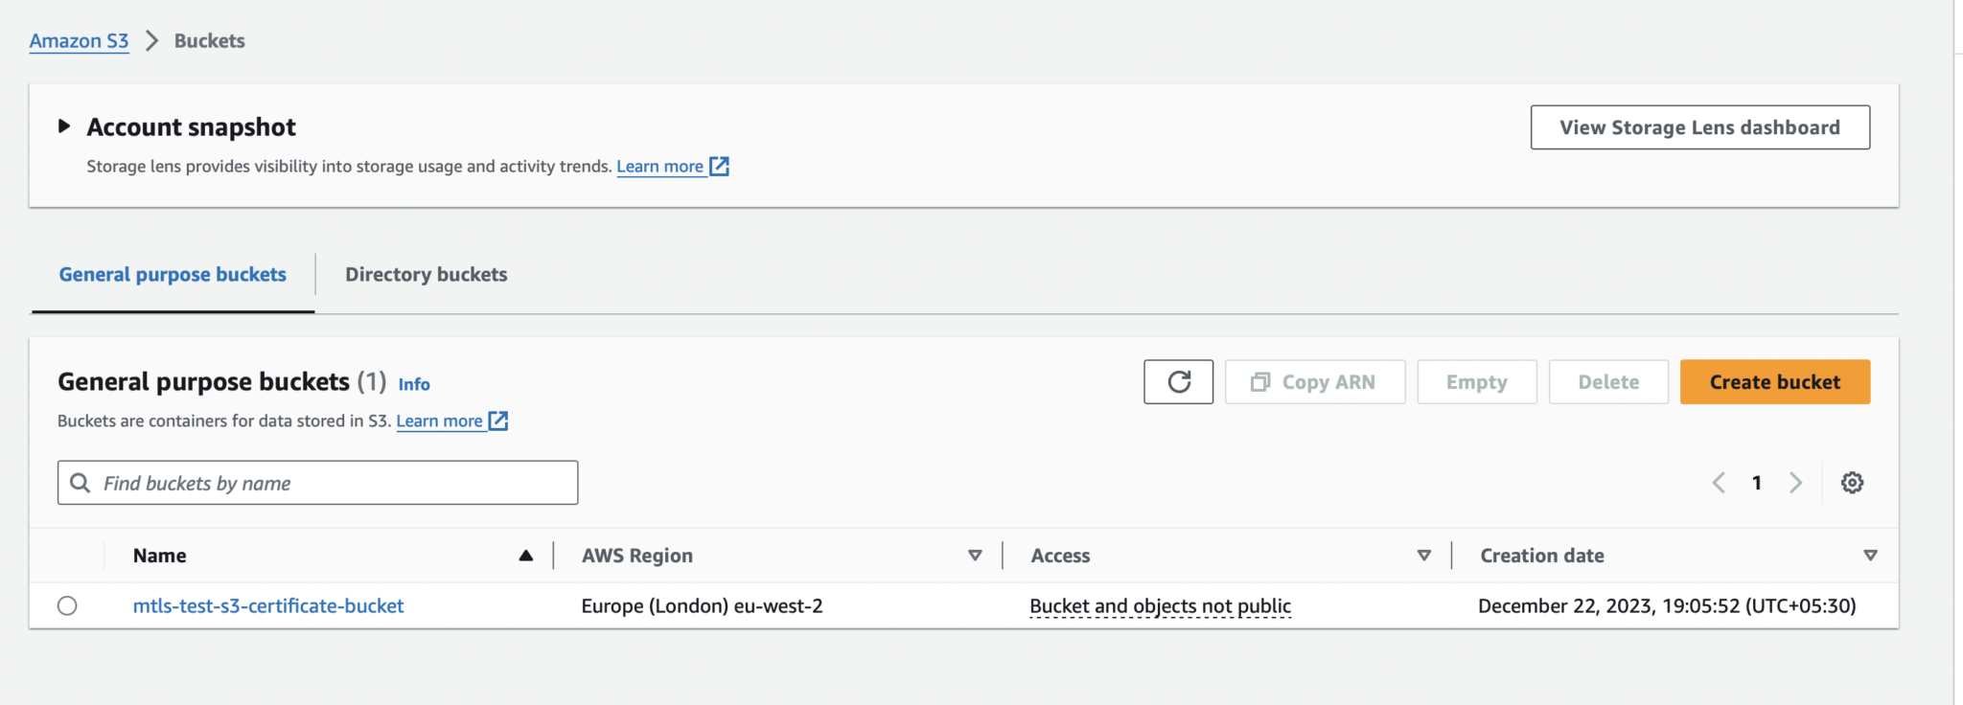Select the General purpose buckets tab

pos(172,275)
